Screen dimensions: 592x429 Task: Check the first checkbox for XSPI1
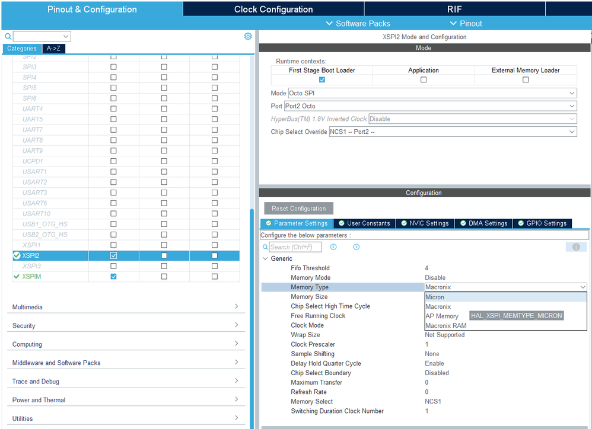pos(113,245)
